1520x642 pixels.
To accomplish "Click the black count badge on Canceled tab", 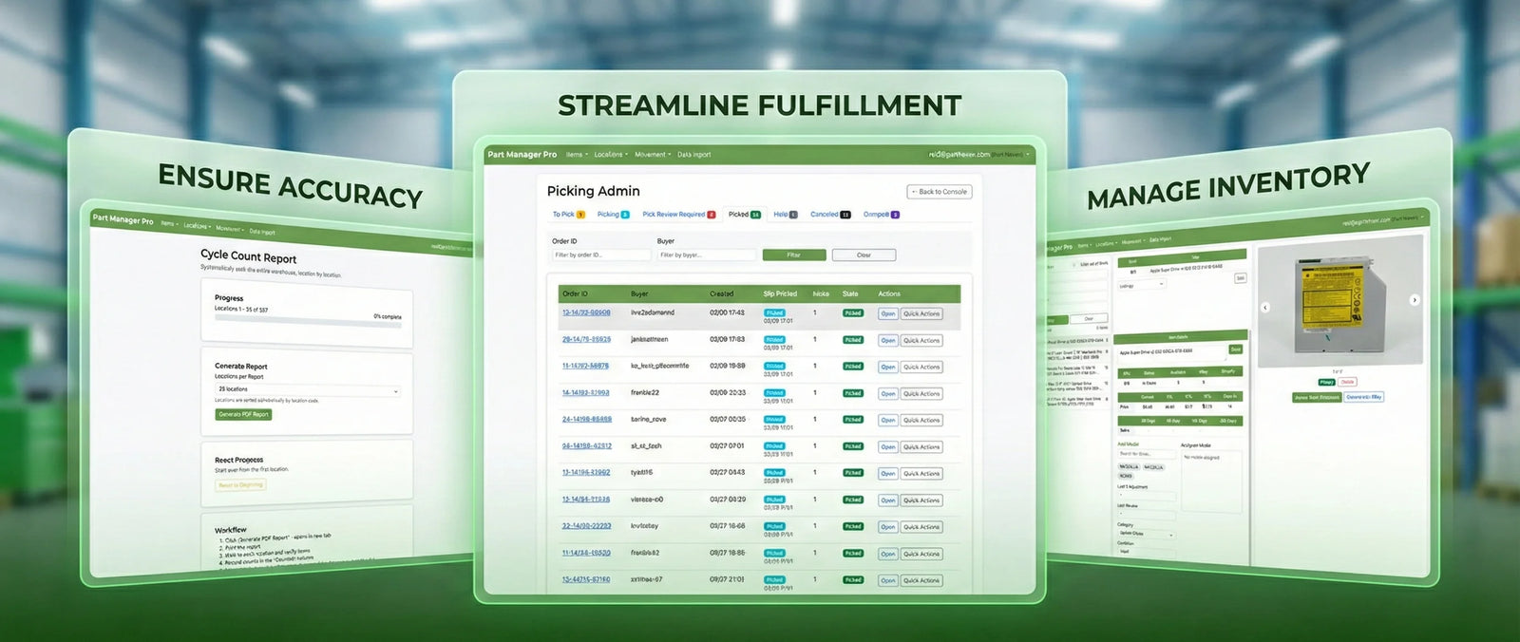I will (x=845, y=215).
